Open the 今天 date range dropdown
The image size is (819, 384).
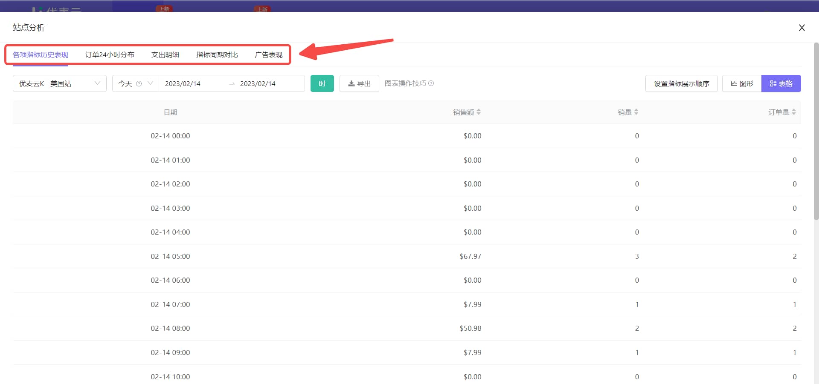(135, 83)
